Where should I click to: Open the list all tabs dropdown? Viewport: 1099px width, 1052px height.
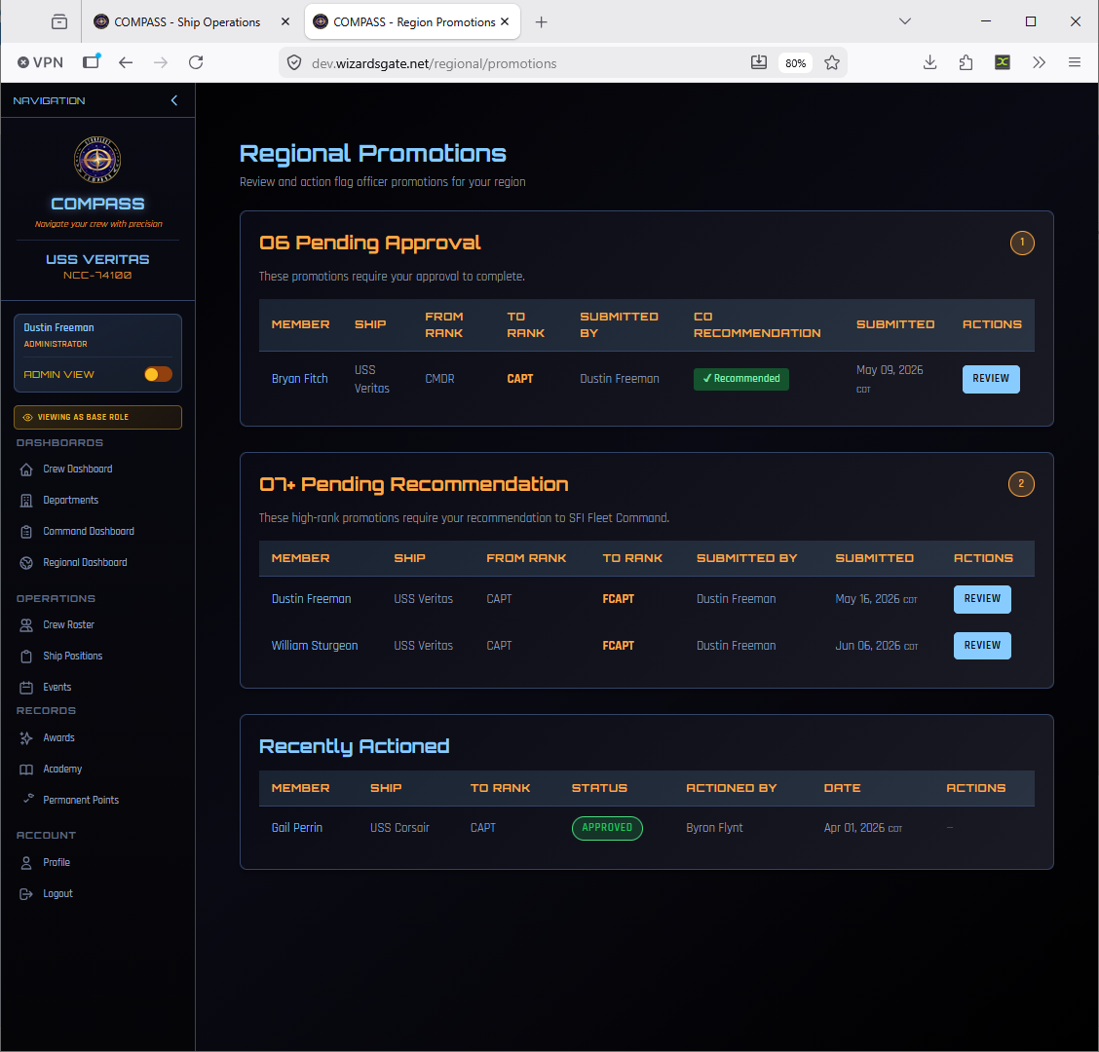[x=905, y=21]
